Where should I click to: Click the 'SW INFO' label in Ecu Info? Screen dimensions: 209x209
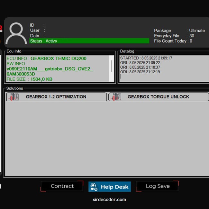coord(16,64)
